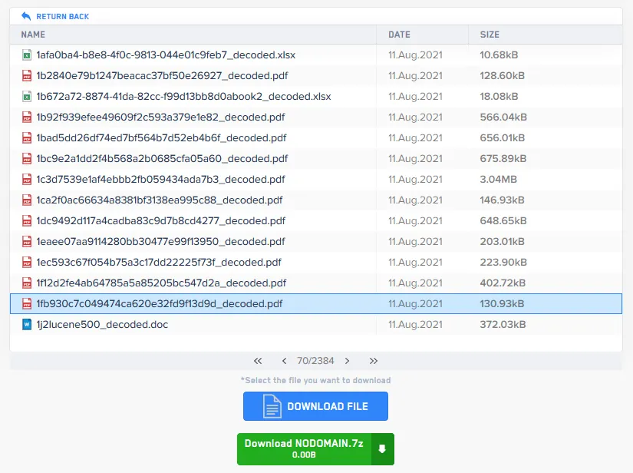Viewport: 633px width, 473px height.
Task: Click the PDF icon on highlighted 1fb930c7 row
Action: (25, 303)
